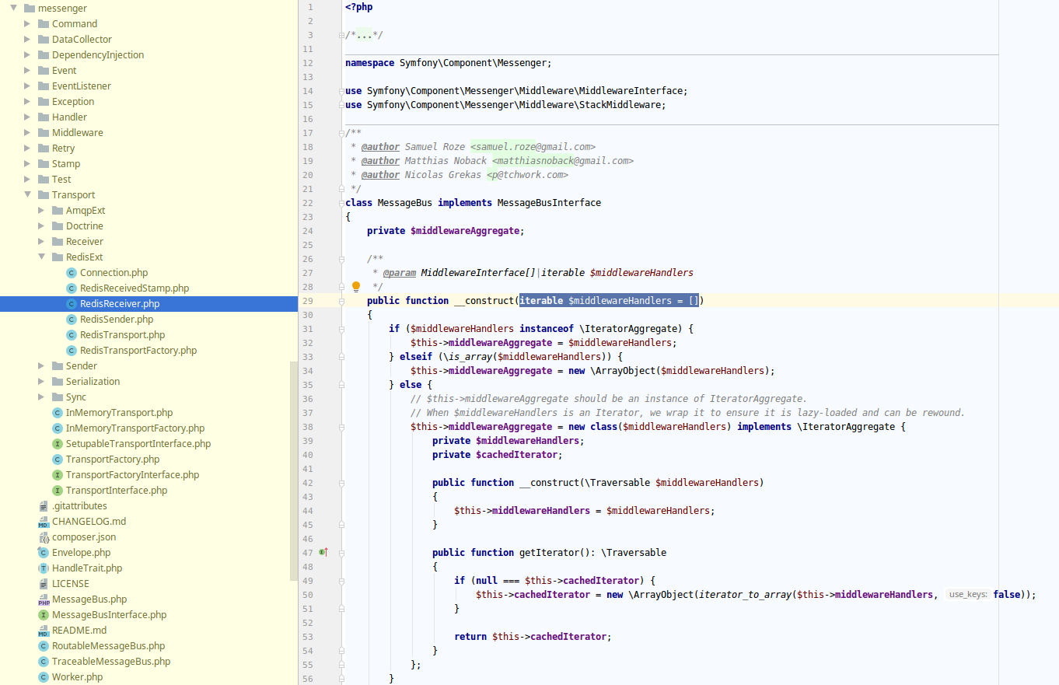1059x685 pixels.
Task: Toggle code folding at line 3 comment
Action: pos(341,35)
